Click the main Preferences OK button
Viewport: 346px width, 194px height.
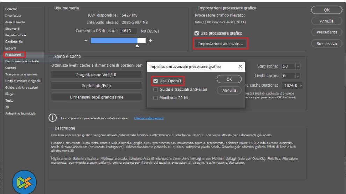pyautogui.click(x=327, y=10)
